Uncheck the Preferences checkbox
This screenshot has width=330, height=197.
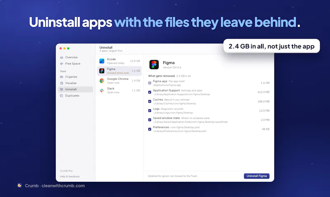(150, 129)
